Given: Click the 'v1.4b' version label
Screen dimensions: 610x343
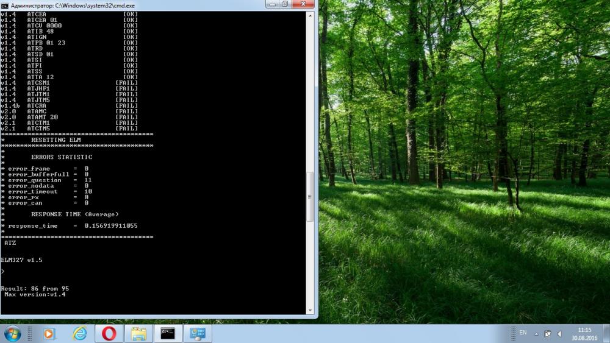Looking at the screenshot, I should [x=10, y=105].
